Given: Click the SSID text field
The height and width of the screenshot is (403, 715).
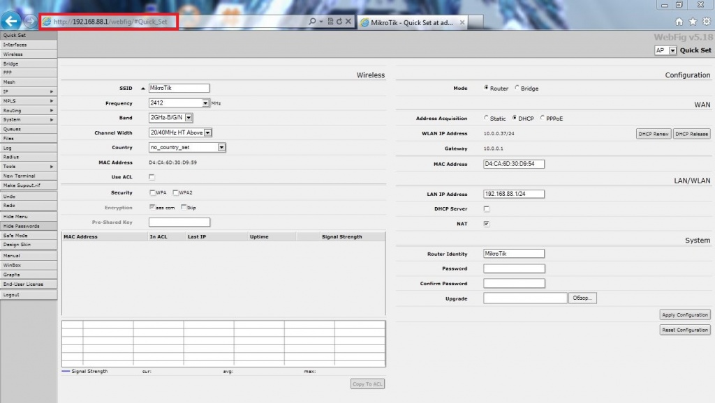Looking at the screenshot, I should tap(179, 88).
